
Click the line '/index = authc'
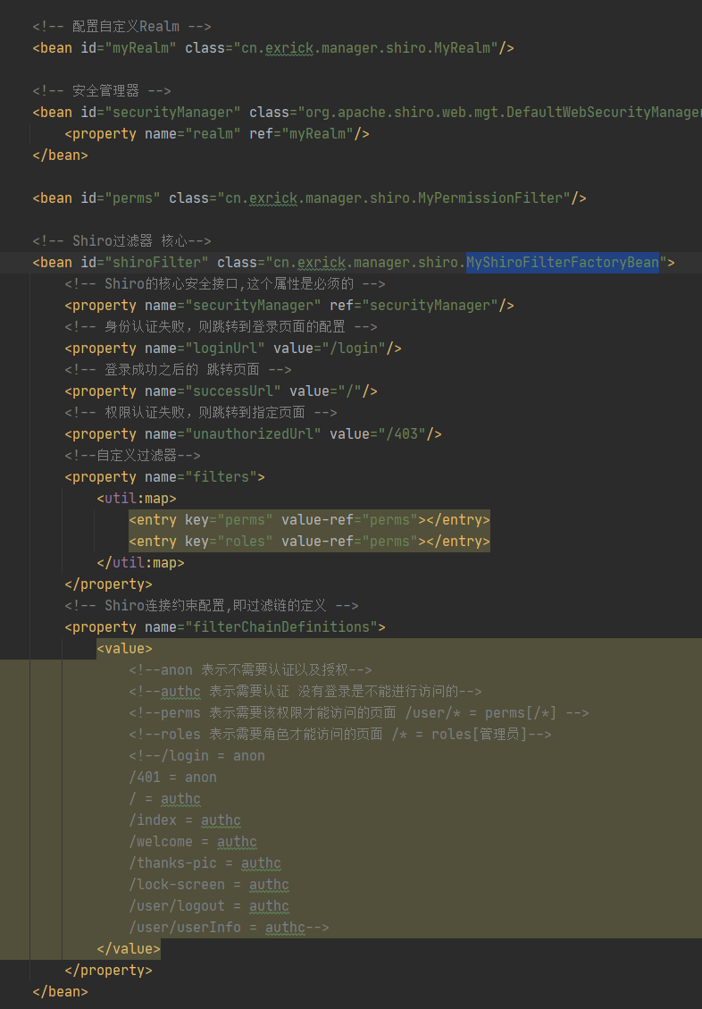point(185,820)
